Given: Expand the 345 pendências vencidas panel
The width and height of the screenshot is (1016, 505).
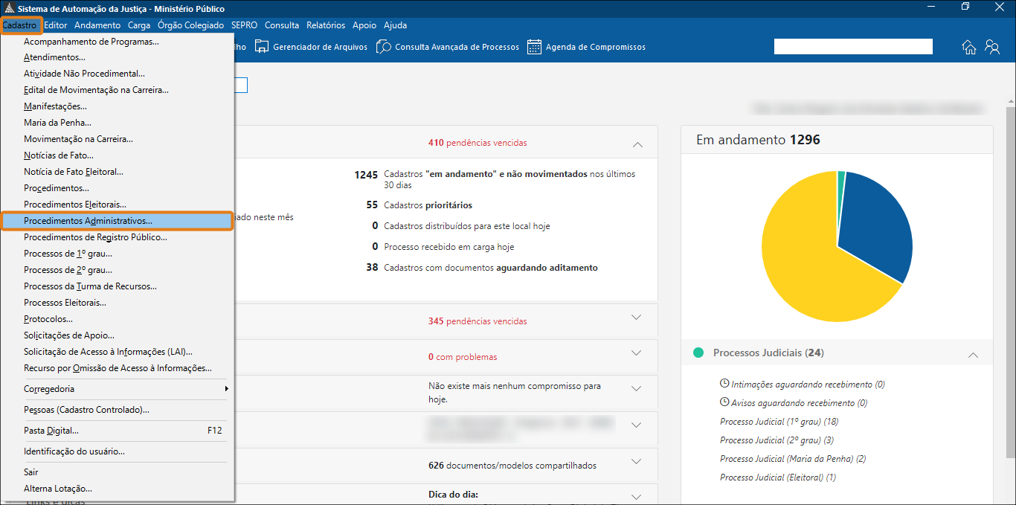Looking at the screenshot, I should pos(636,318).
